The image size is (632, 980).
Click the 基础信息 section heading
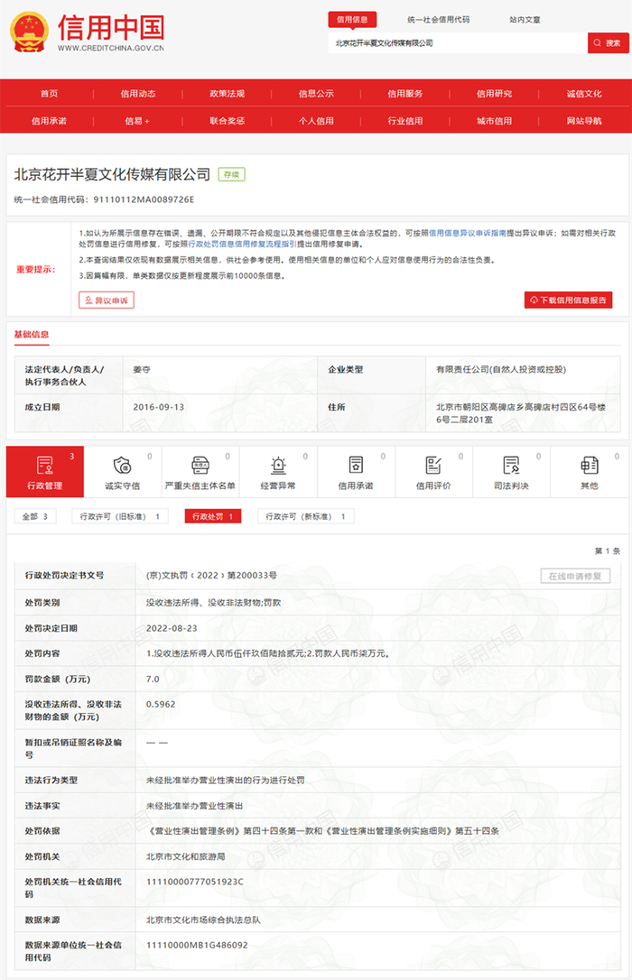(32, 335)
